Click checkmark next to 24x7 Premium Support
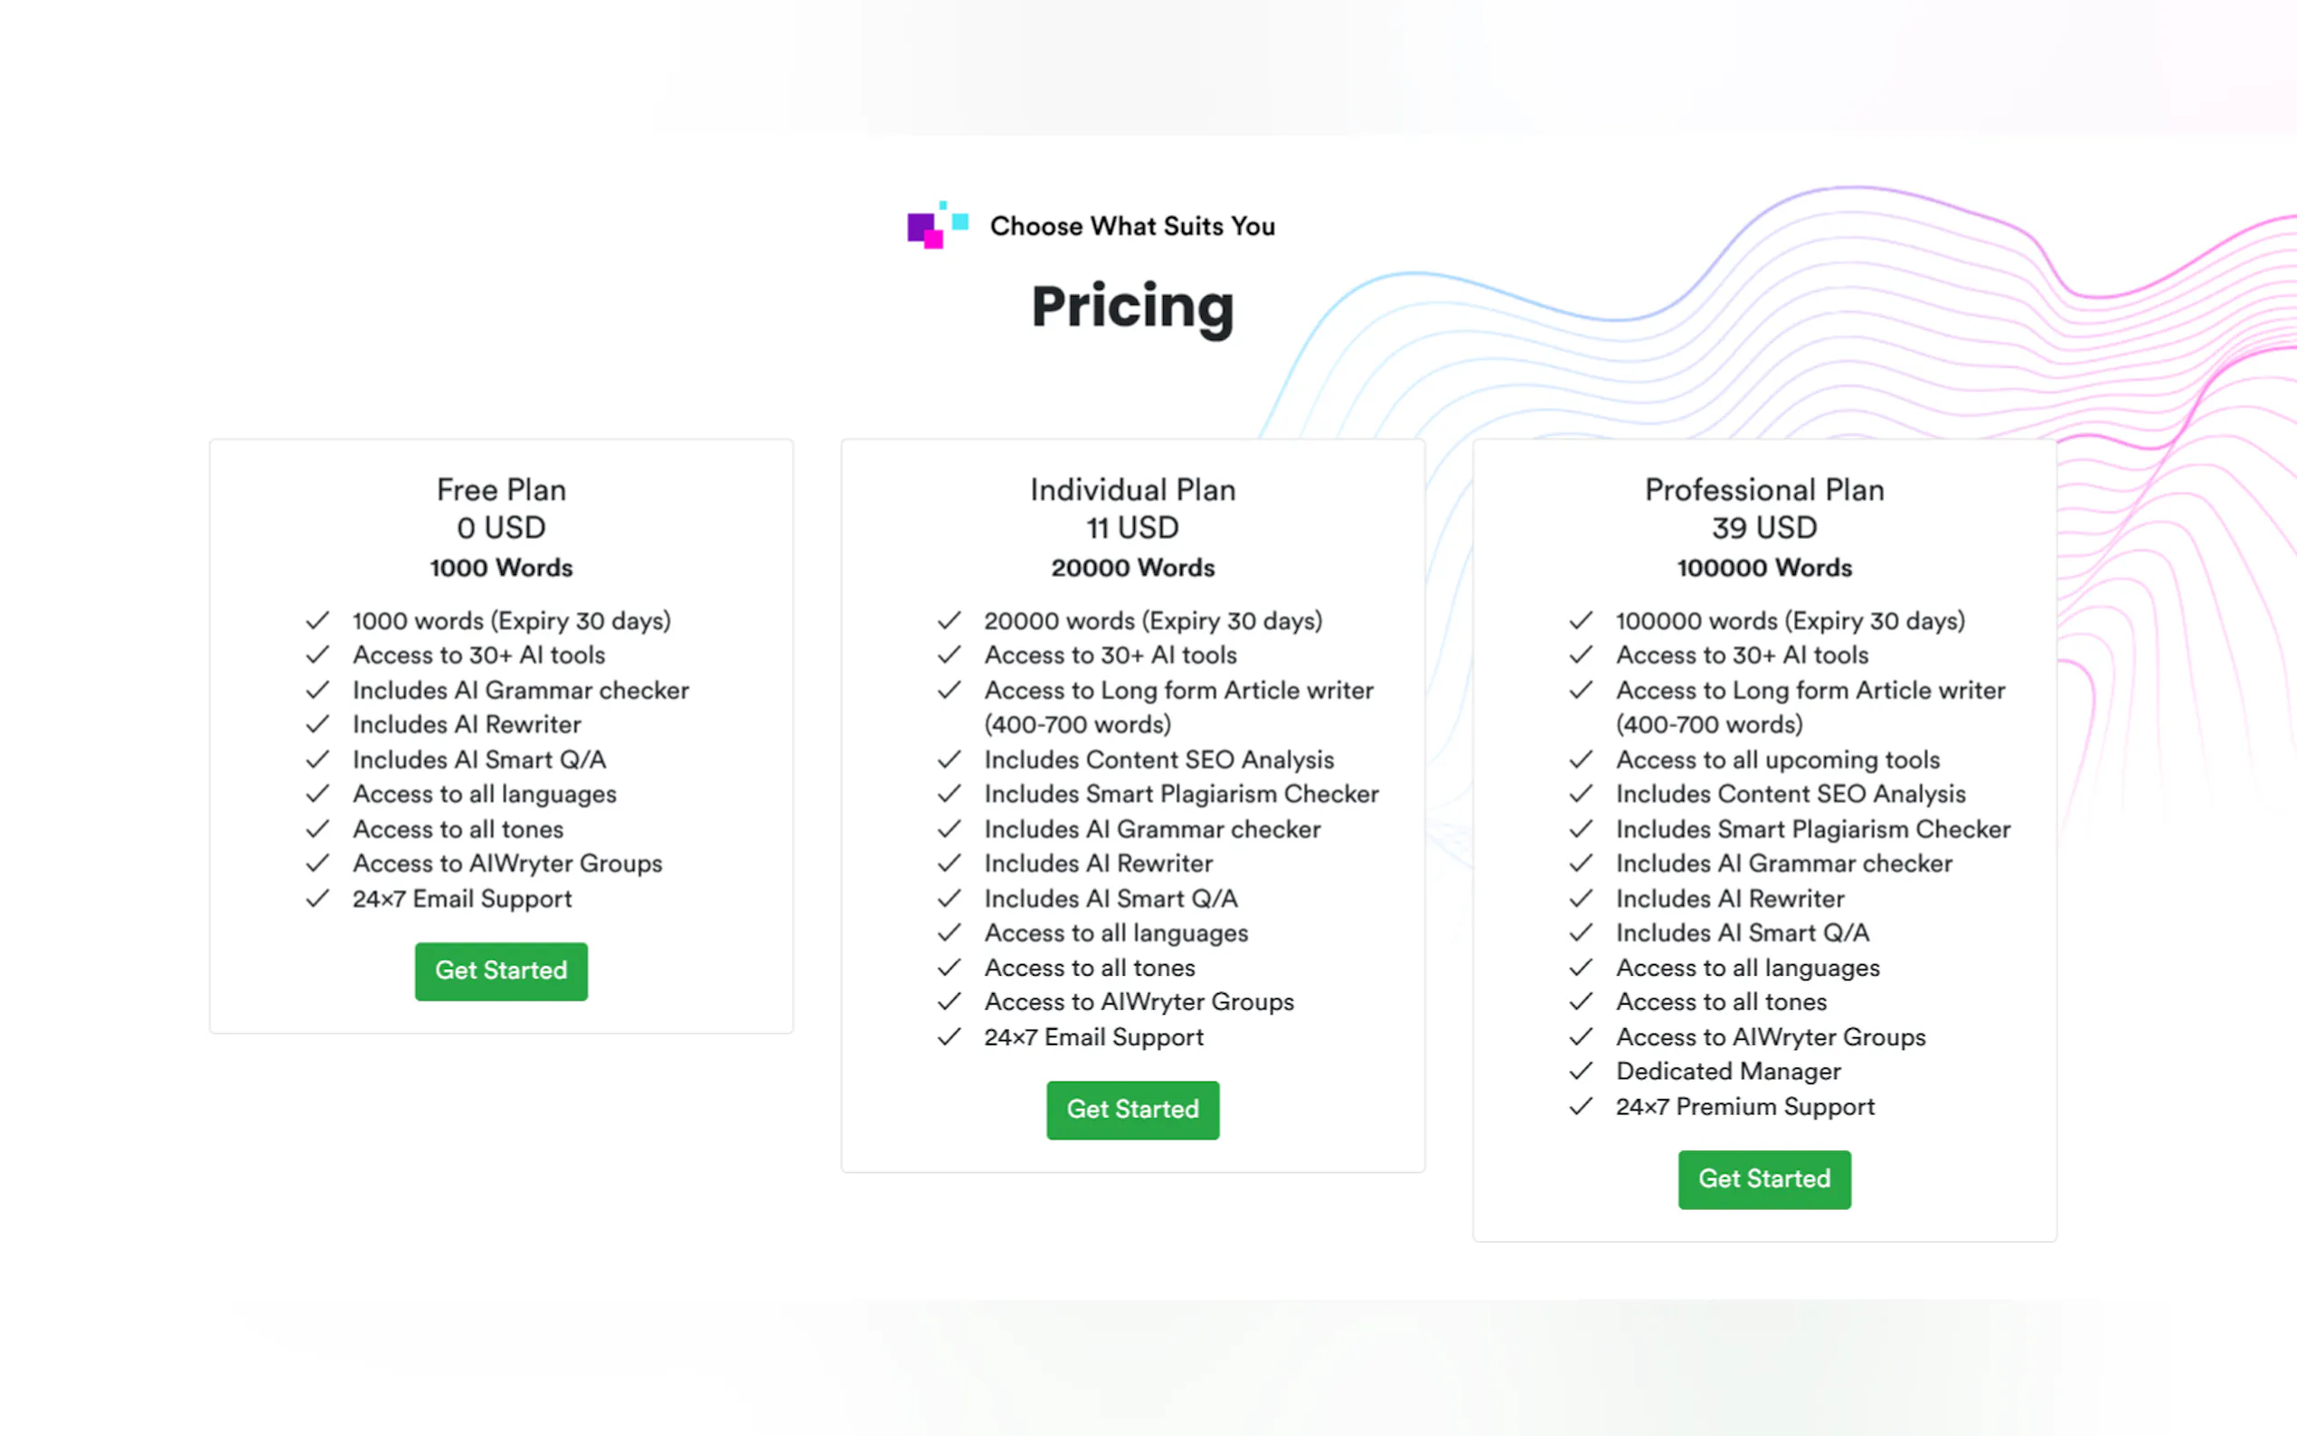Screen dimensions: 2297x1436 point(1580,1107)
